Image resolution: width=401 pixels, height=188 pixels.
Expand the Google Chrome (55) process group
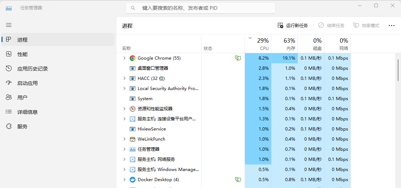pos(124,58)
